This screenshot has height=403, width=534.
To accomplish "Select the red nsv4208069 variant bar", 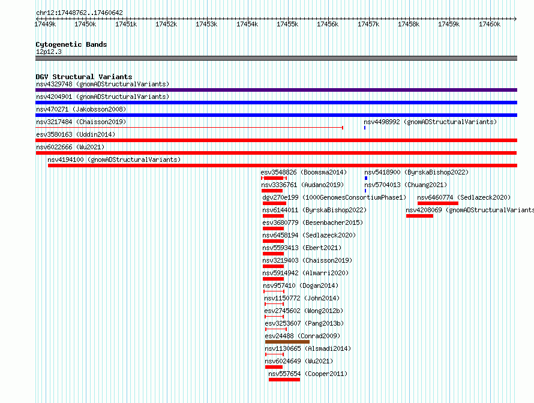I will [x=419, y=216].
